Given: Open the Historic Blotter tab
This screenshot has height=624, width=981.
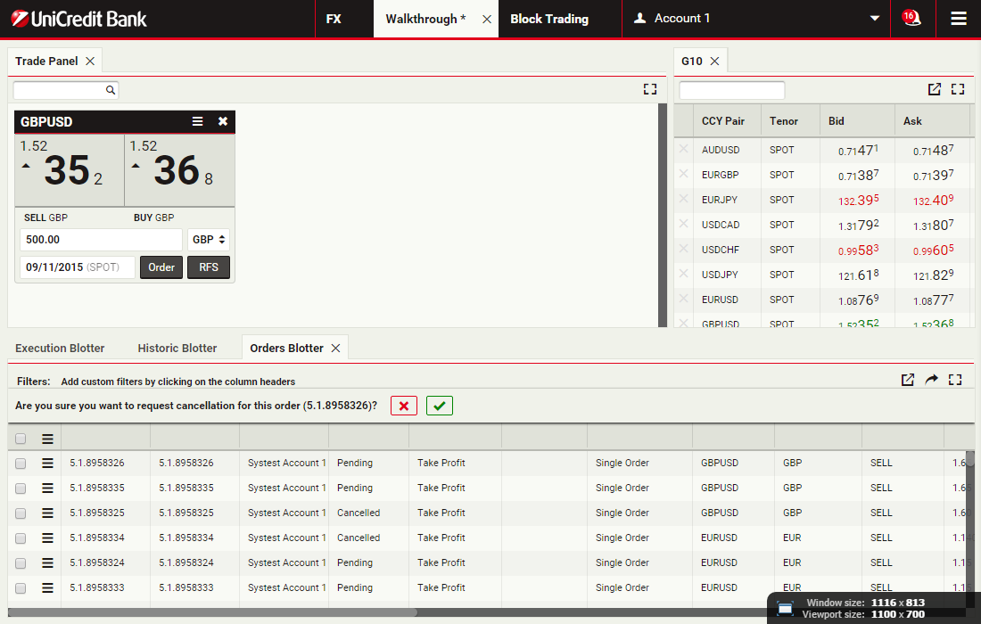Looking at the screenshot, I should [x=177, y=348].
